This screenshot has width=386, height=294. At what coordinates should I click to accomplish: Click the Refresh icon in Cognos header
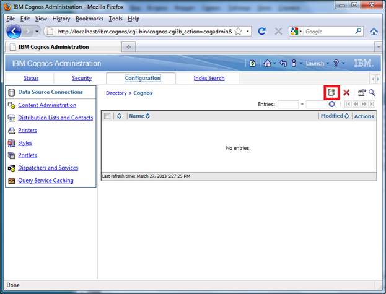coord(253,63)
